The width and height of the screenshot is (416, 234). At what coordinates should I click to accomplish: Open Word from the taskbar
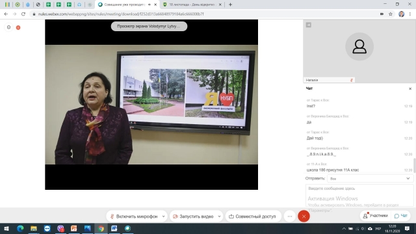114,228
